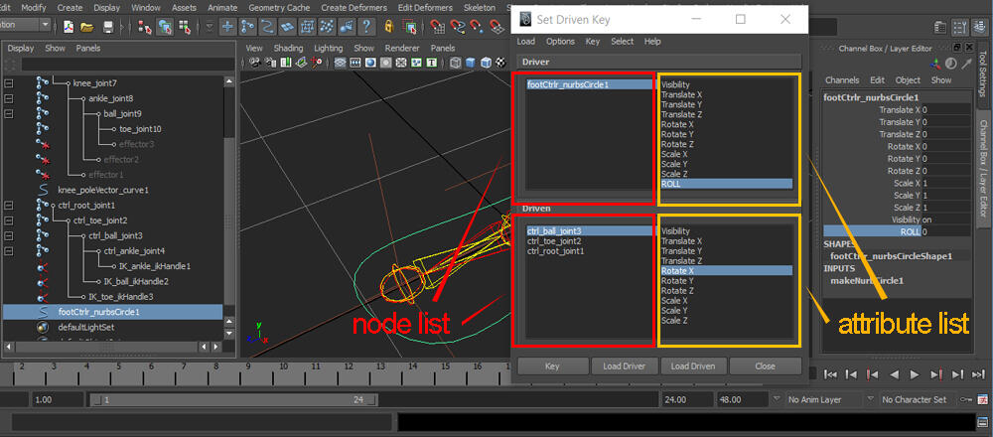Enable snap to grids magnet icon

pos(437,26)
